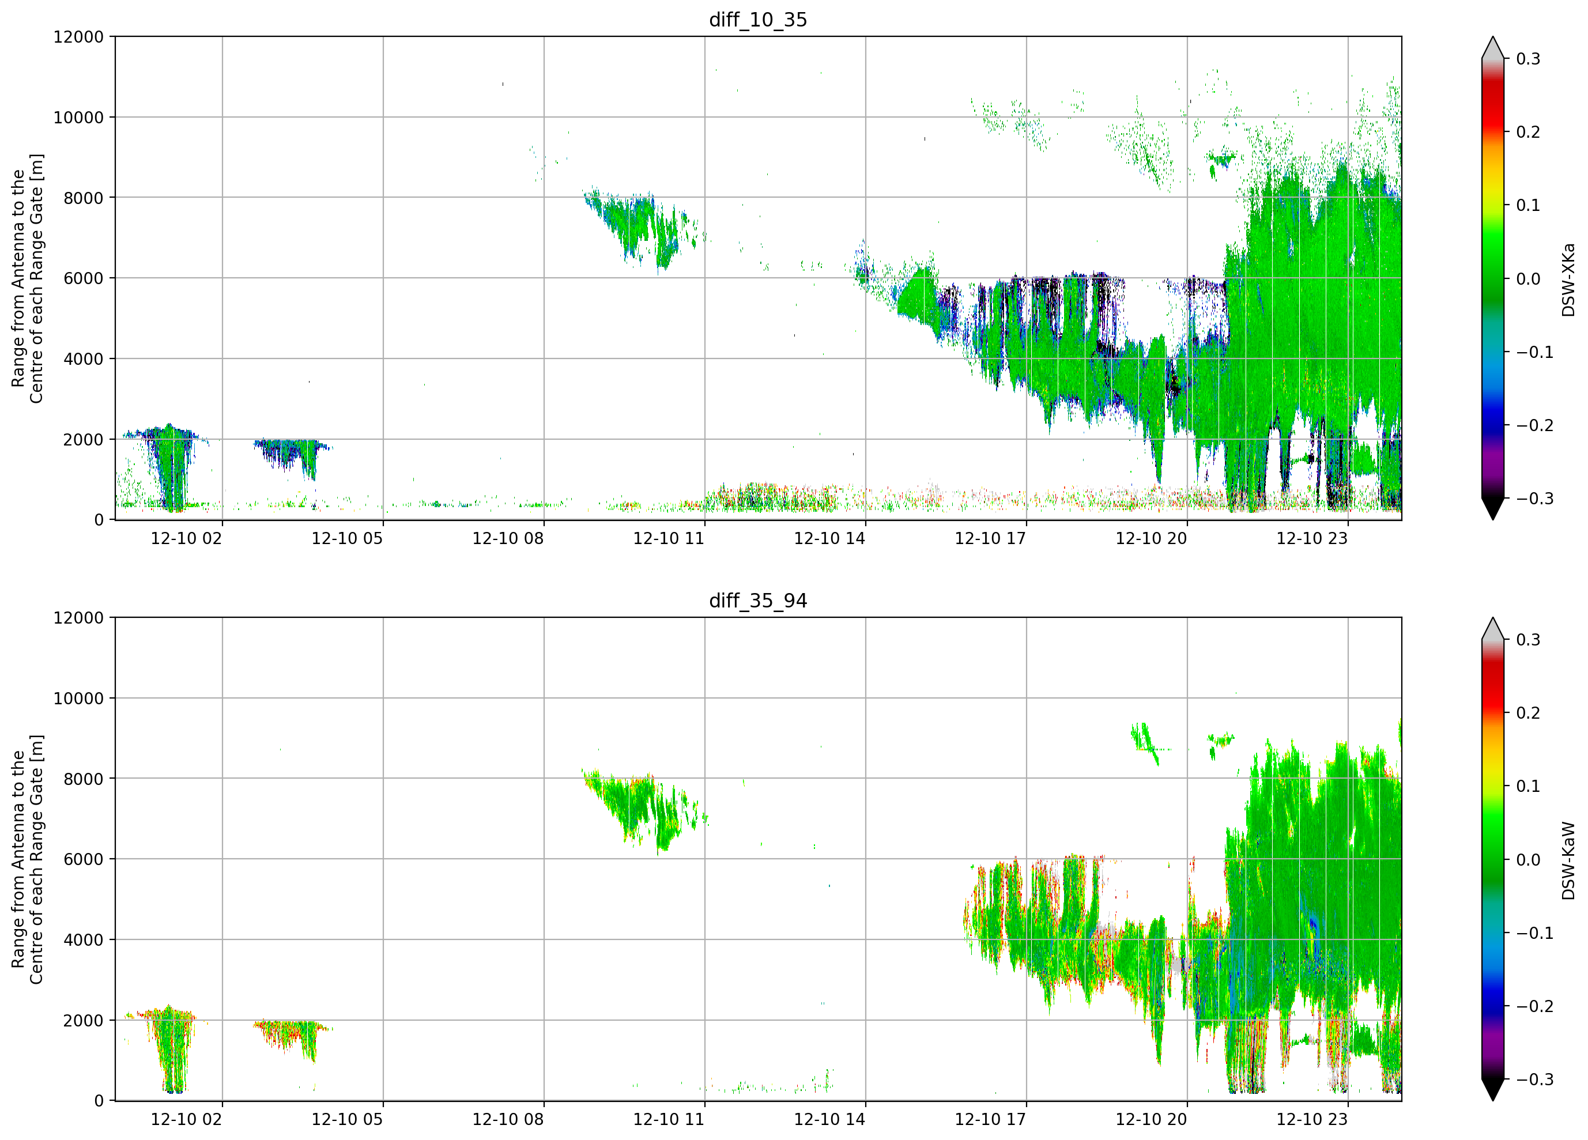Click y-axis '2000' tick of diff_10_35 plot
The image size is (1588, 1140).
coord(84,439)
